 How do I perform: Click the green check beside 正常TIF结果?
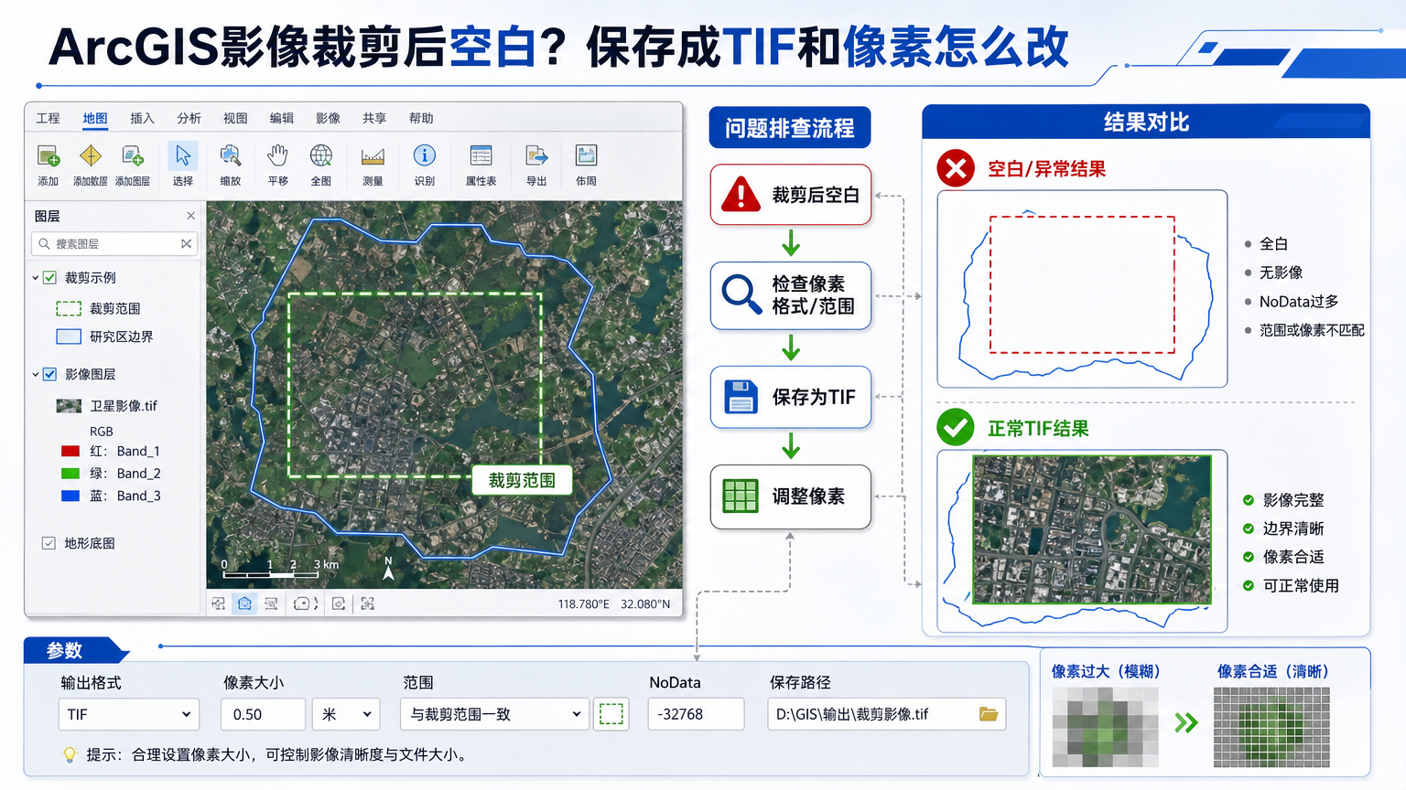point(956,427)
